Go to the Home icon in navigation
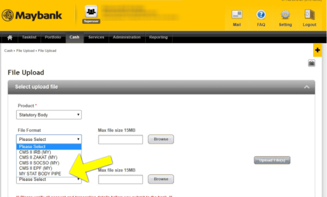This screenshot has height=197, width=327. click(10, 37)
